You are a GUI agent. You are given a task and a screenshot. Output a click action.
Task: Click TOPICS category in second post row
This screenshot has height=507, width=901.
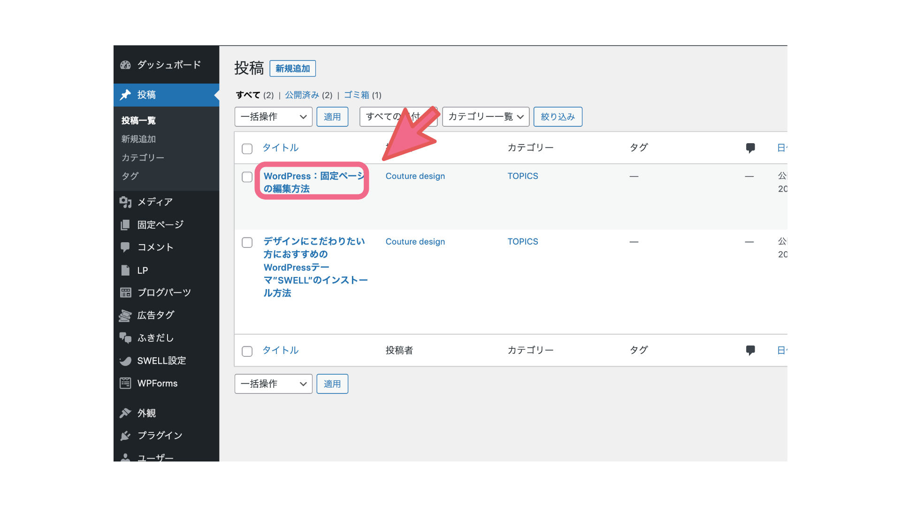point(523,242)
